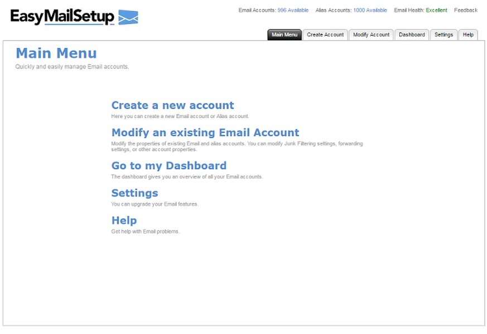
Task: Open the Feedback link
Action: coord(465,10)
